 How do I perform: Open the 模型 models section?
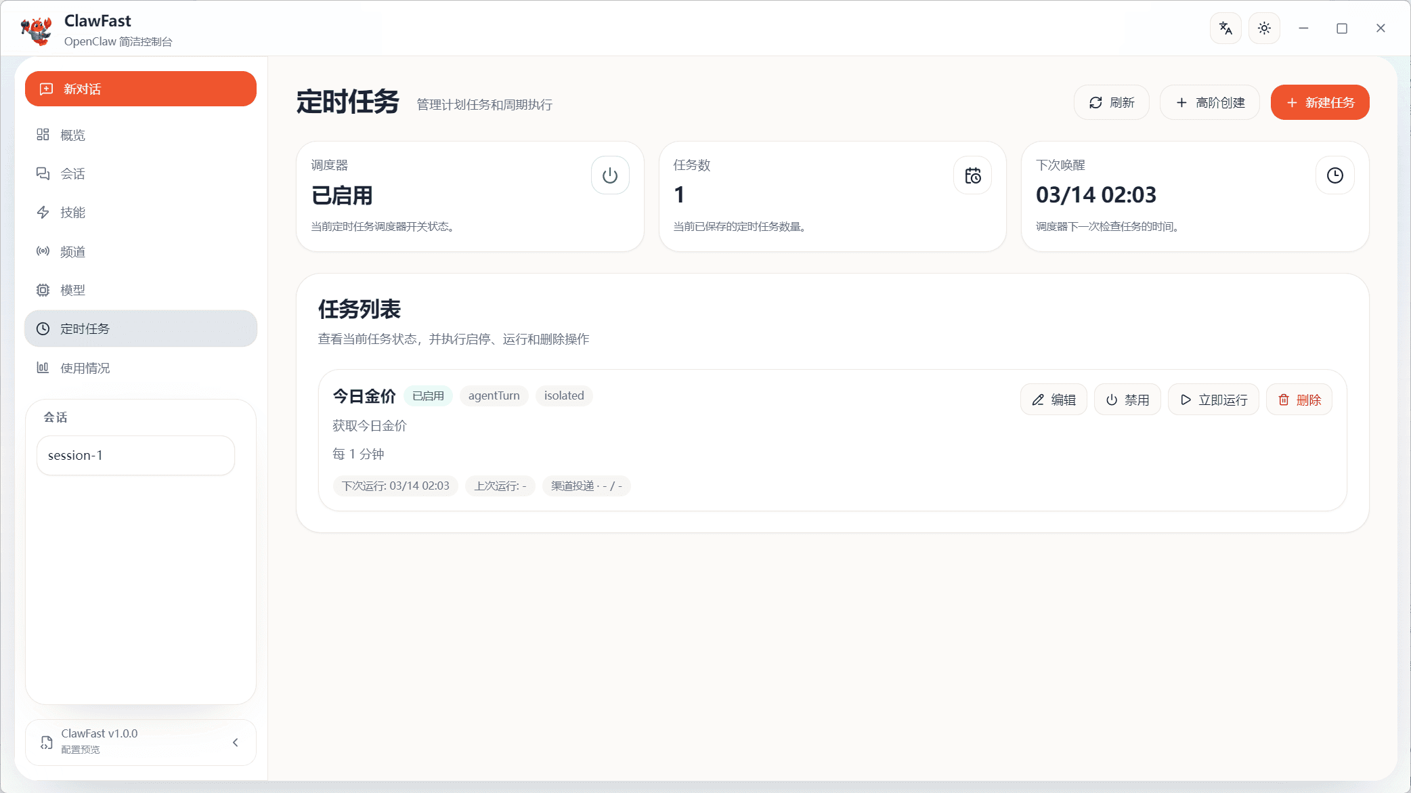coord(71,290)
